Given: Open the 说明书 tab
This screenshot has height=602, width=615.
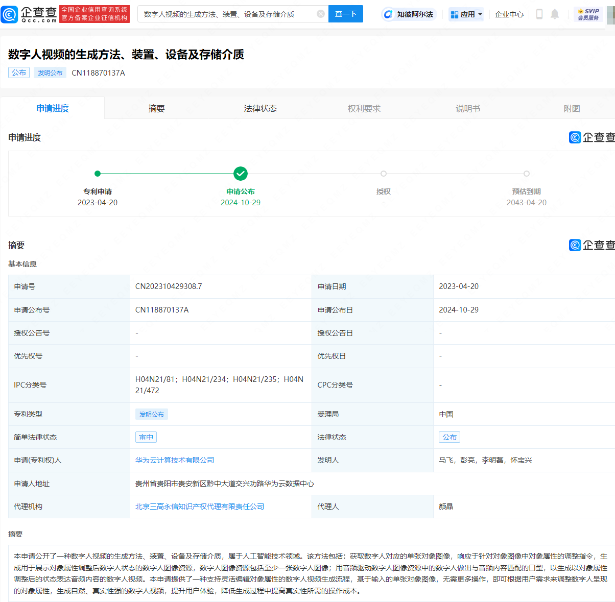Looking at the screenshot, I should click(x=468, y=108).
